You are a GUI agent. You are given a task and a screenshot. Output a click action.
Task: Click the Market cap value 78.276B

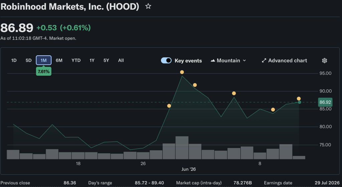242,183
